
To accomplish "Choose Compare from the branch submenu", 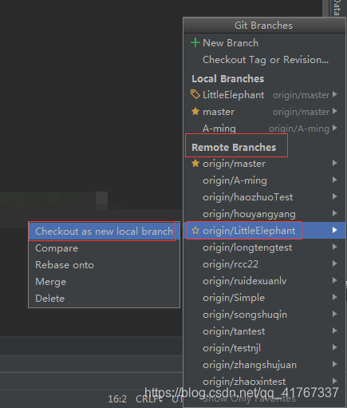I will click(x=104, y=248).
